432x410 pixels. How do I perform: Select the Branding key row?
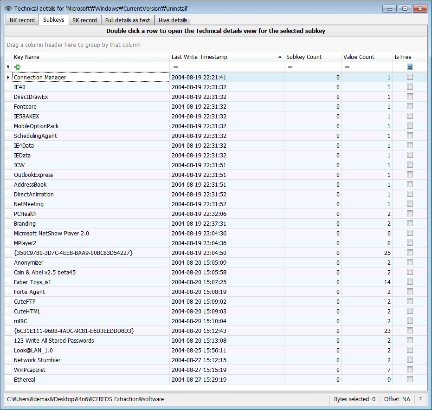coord(216,224)
